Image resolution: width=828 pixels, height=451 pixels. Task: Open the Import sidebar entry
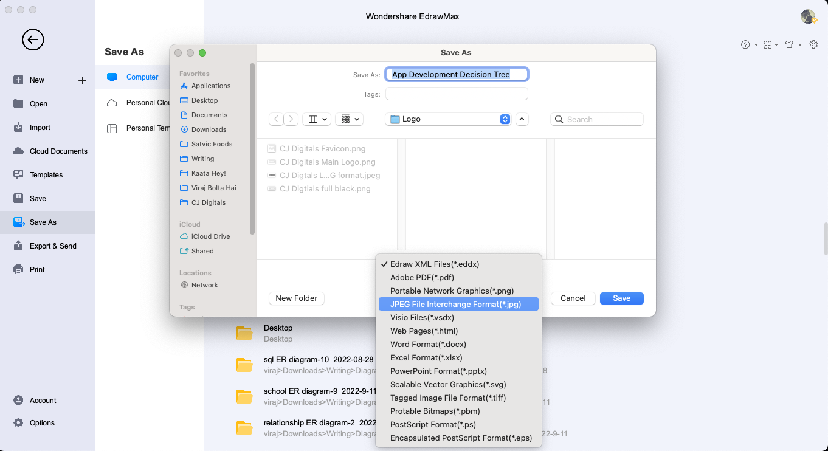[40, 128]
